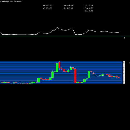The image size is (130, 130).
Task: Click the OL: 5.25 value
Action: pyautogui.click(x=89, y=11)
